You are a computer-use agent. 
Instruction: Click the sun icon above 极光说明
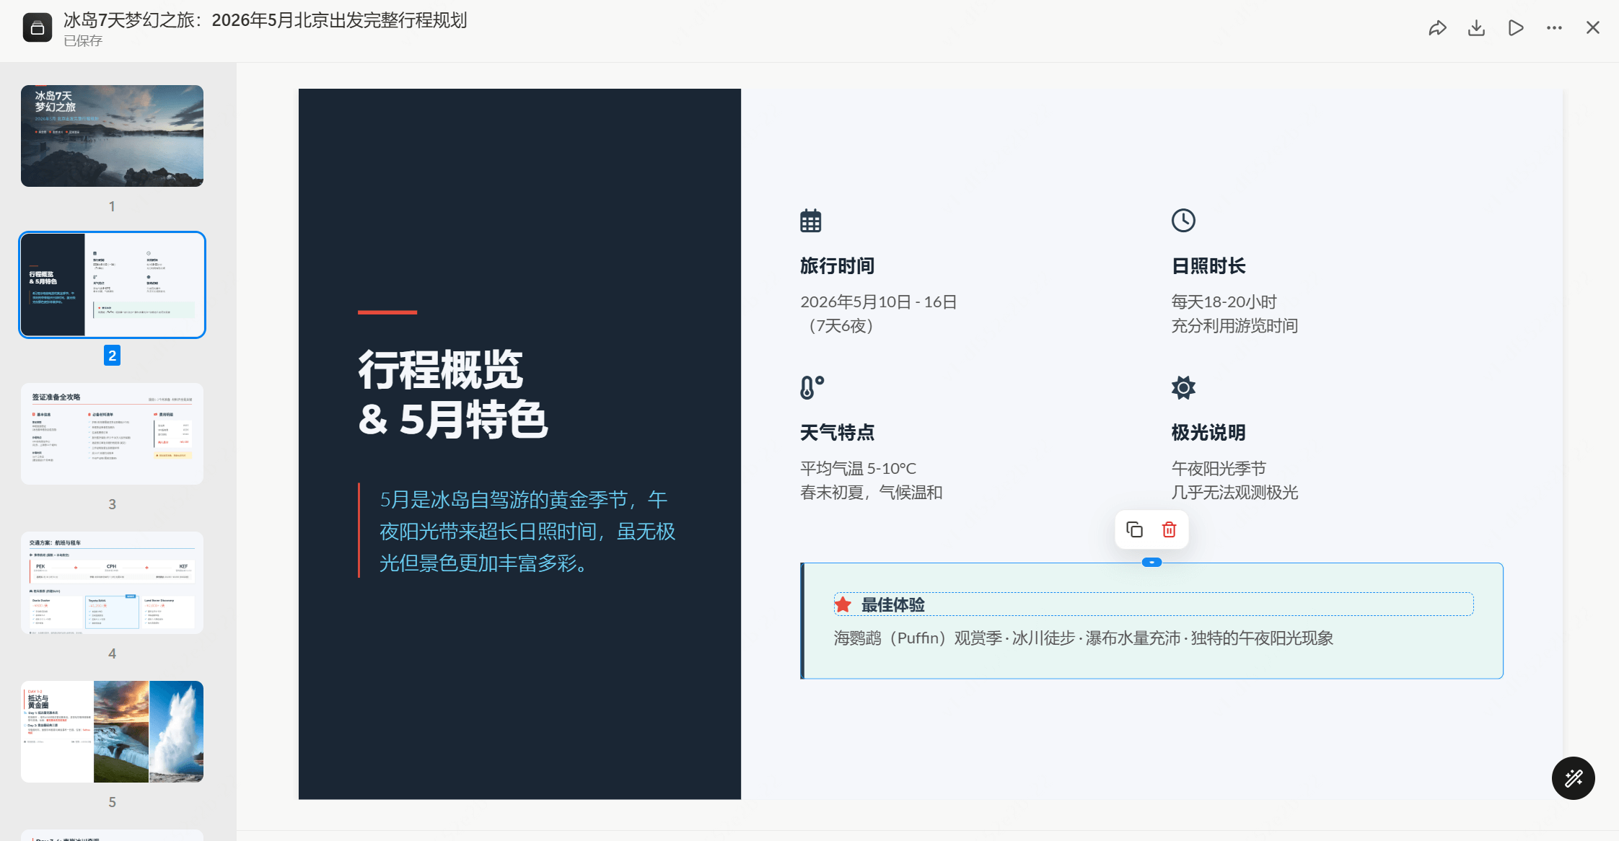[1183, 387]
